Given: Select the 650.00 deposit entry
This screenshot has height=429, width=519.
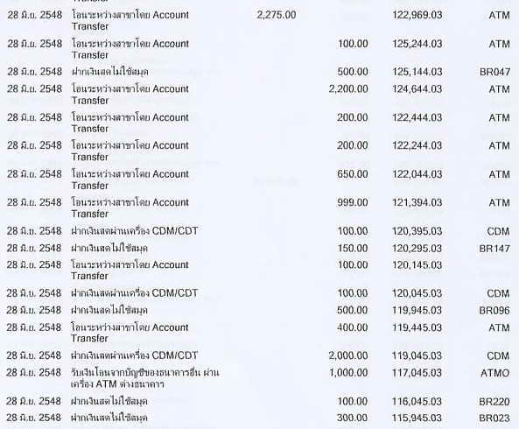Looking at the screenshot, I should pos(353,174).
